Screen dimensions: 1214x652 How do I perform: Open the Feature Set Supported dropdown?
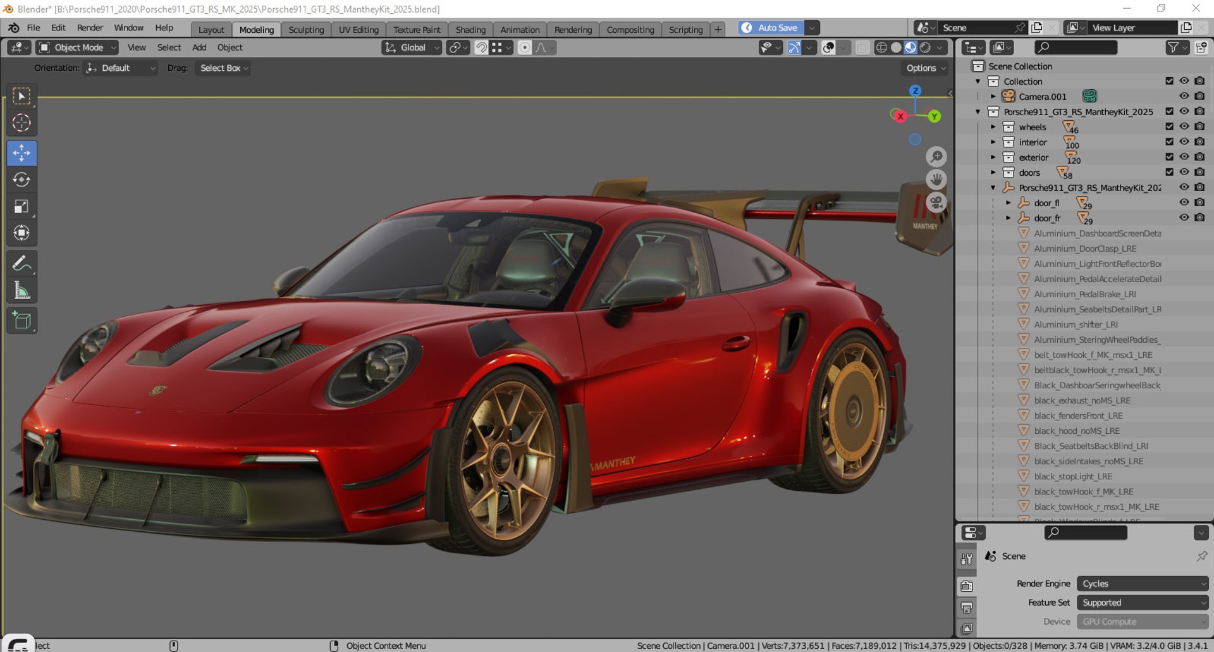[1143, 603]
